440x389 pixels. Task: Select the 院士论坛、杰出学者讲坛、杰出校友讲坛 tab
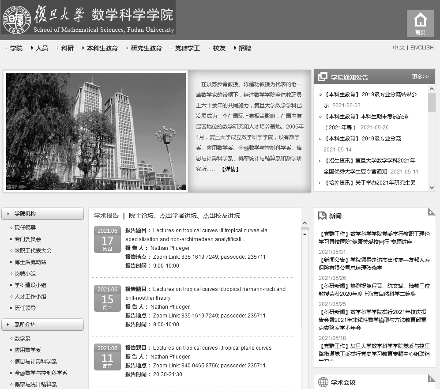point(184,215)
